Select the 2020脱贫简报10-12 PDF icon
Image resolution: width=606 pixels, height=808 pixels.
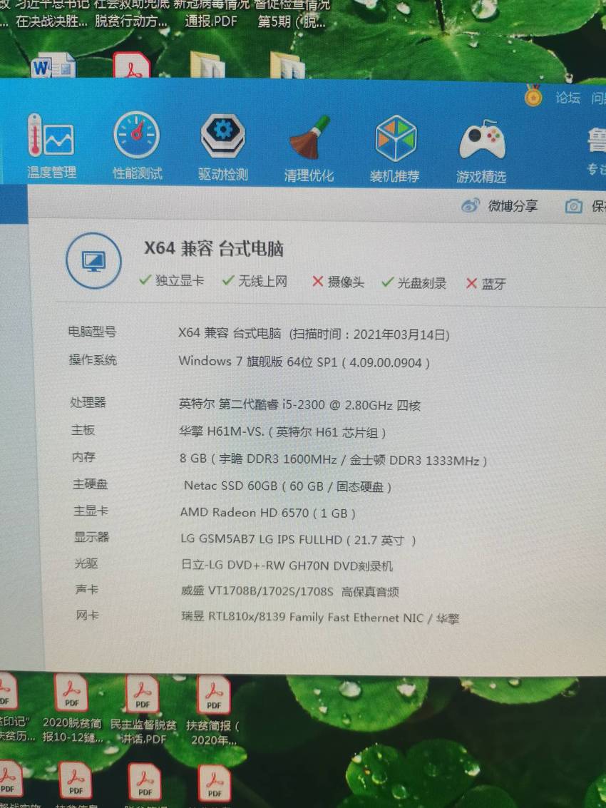coord(71,709)
